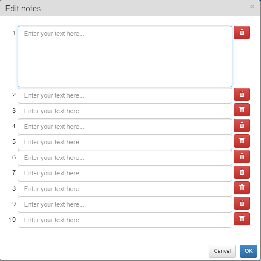261x261 pixels.
Task: Focus the note 10 text field
Action: click(125, 220)
